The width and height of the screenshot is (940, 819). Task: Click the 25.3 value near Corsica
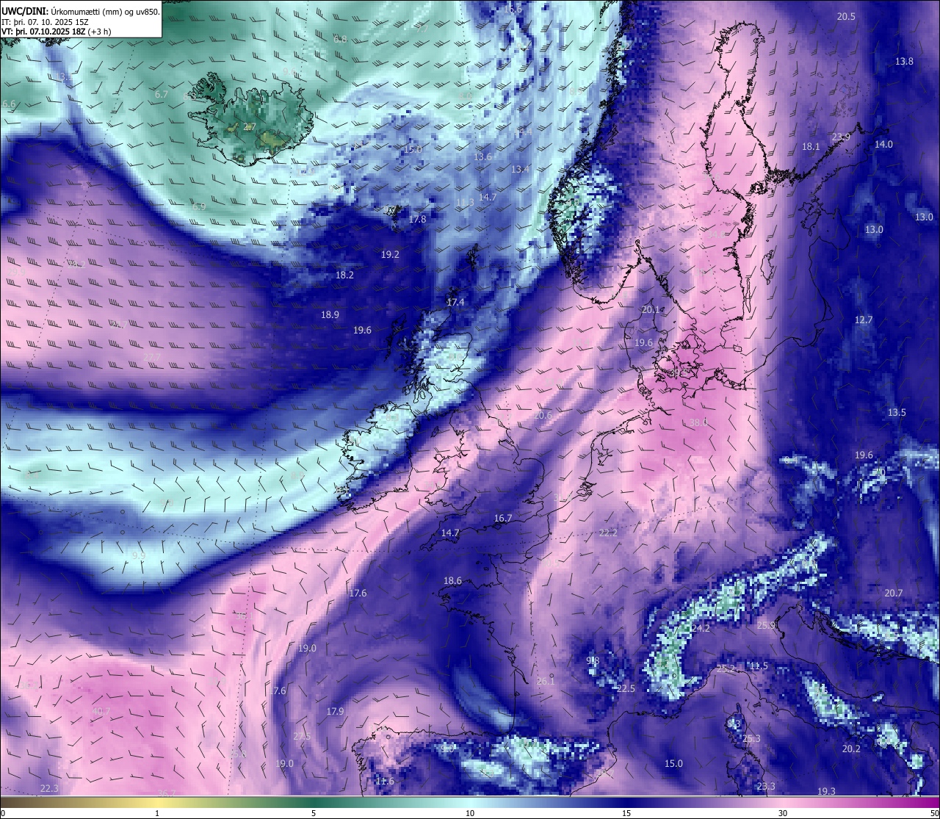pyautogui.click(x=752, y=738)
